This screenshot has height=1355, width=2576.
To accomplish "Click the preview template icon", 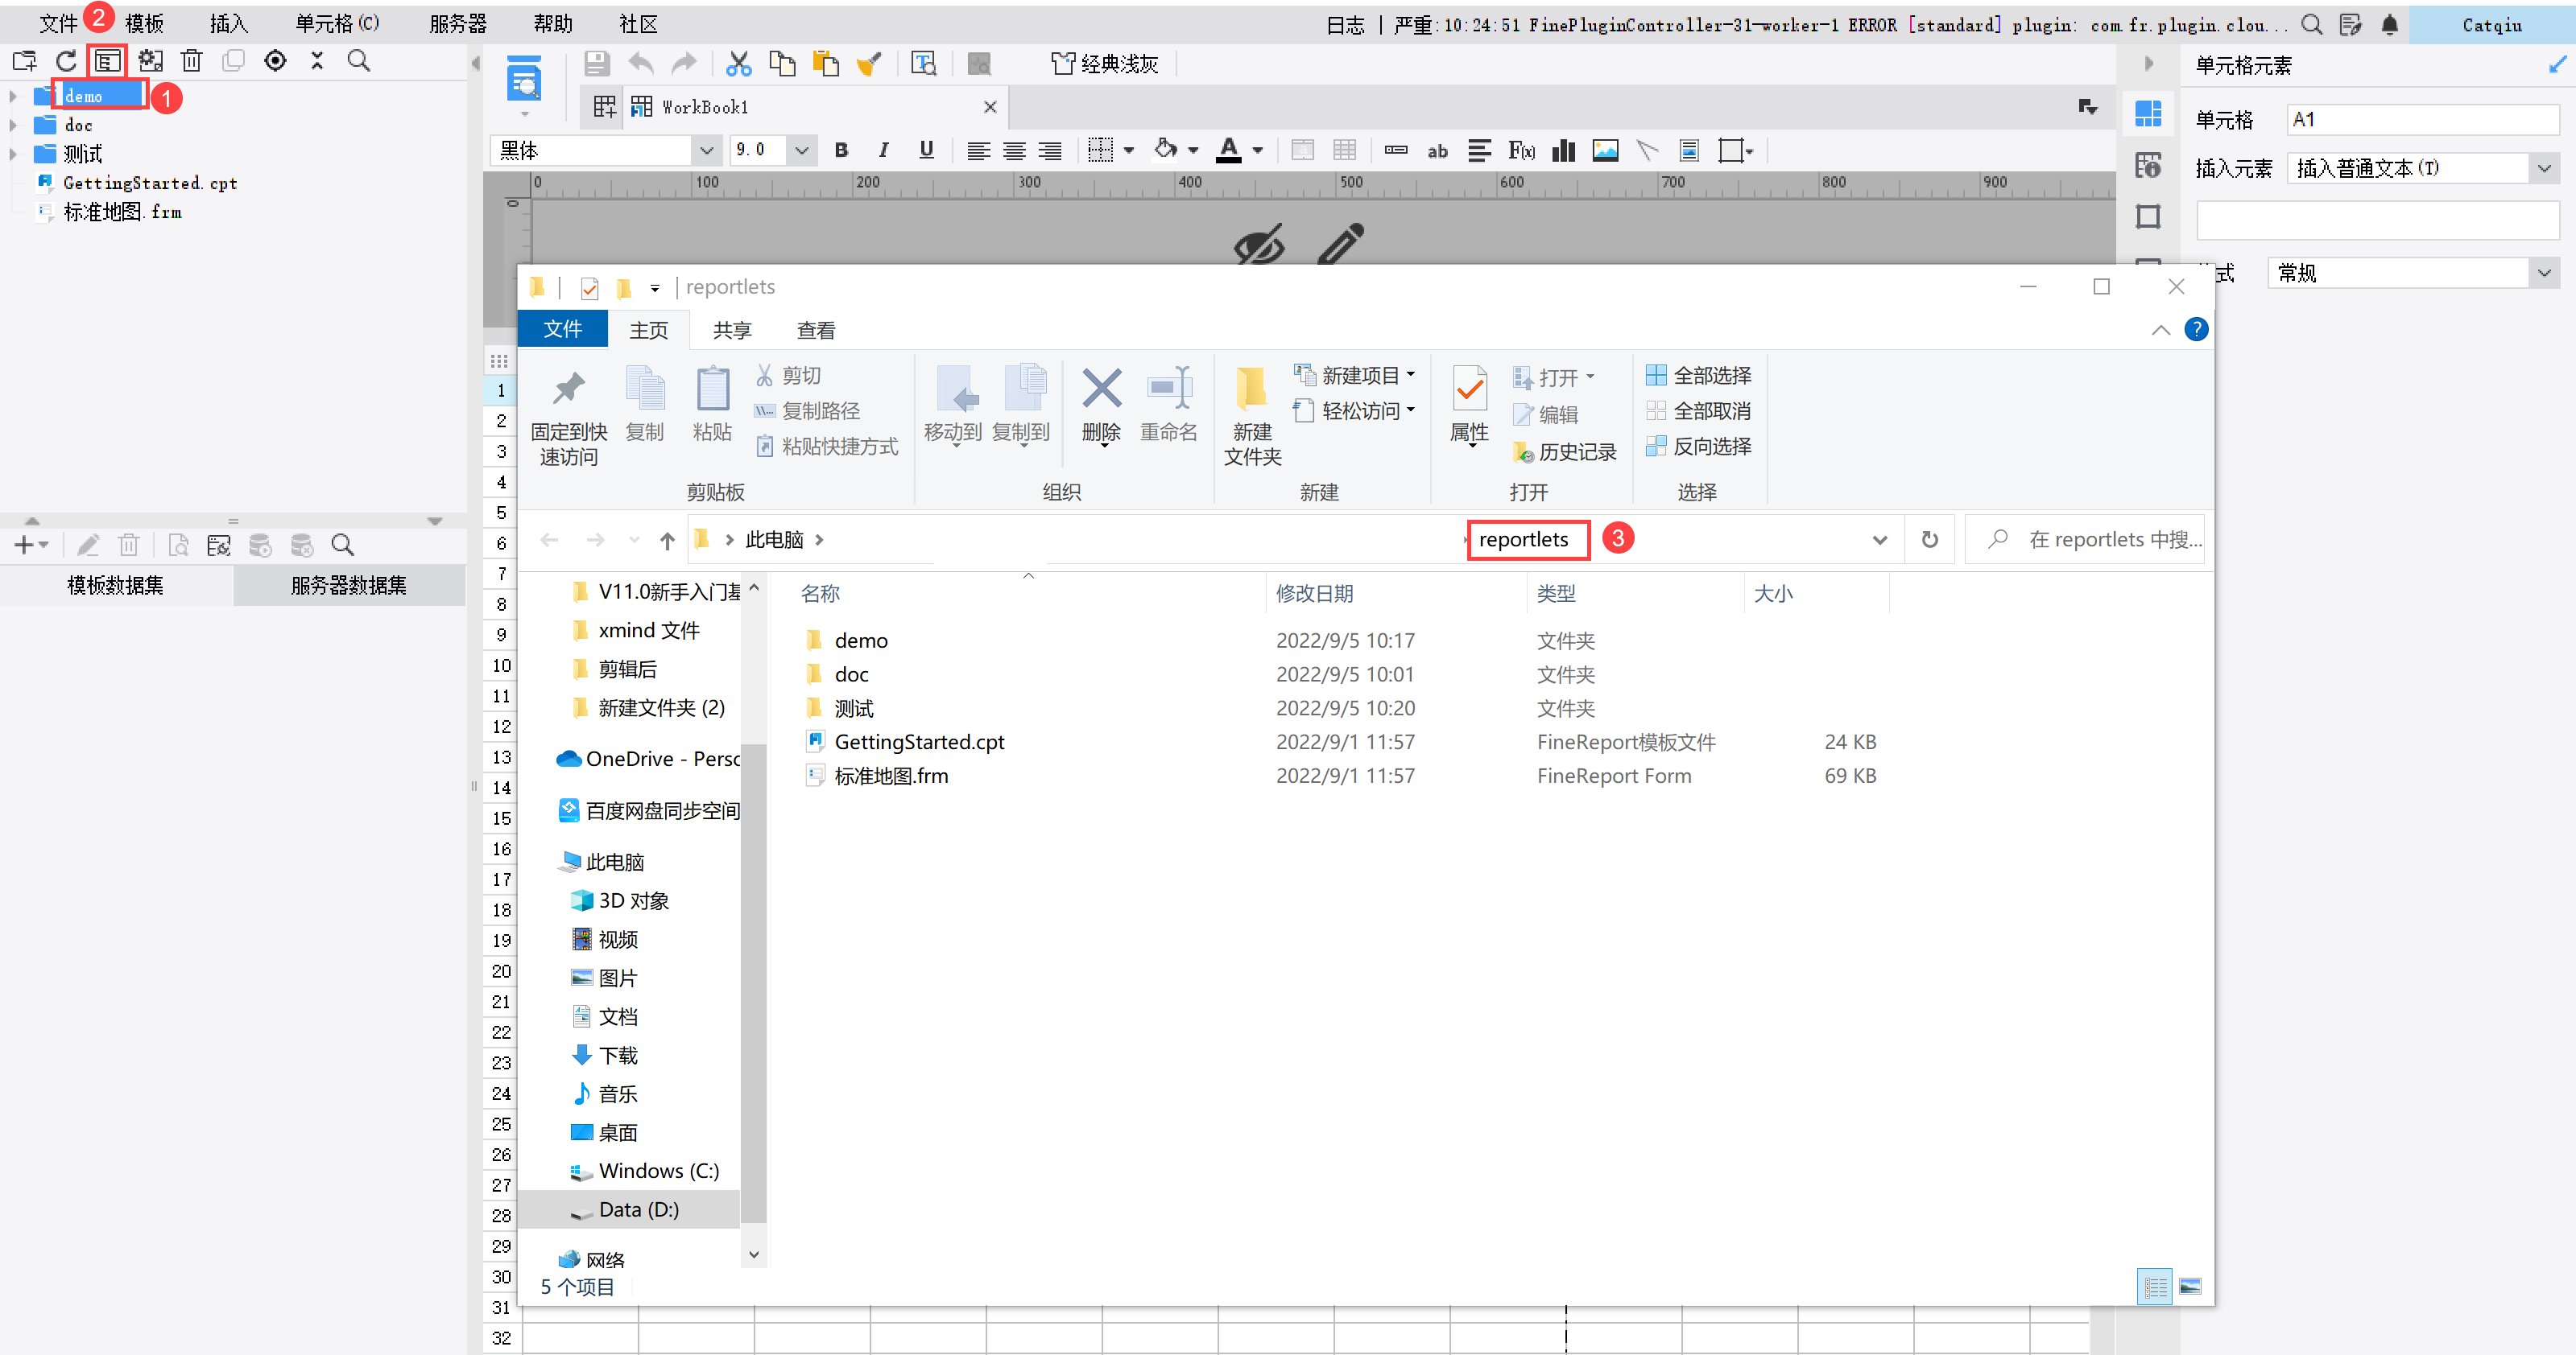I will click(524, 80).
